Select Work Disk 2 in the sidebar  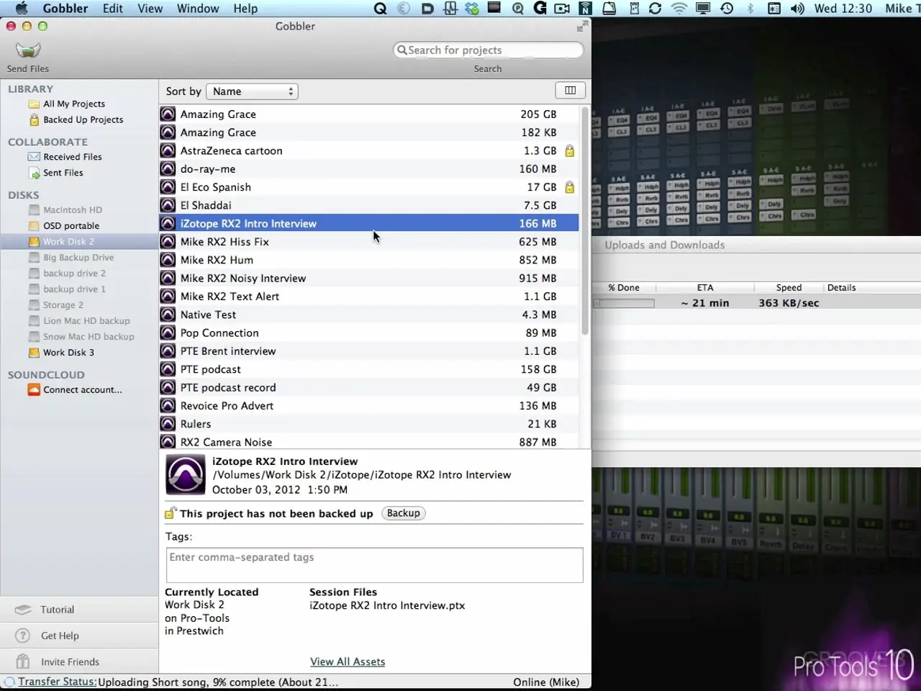[79, 242]
